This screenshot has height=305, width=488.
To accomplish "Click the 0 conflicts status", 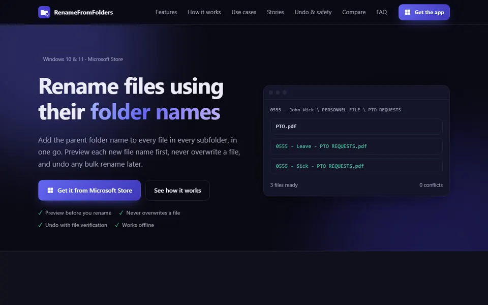I will point(431,185).
